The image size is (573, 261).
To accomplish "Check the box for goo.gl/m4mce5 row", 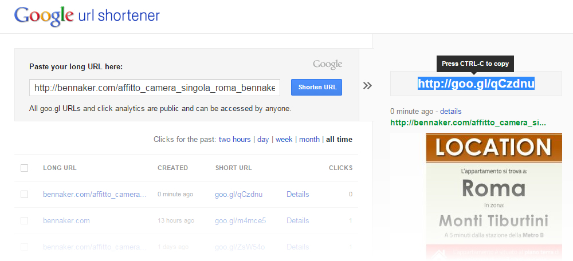I will point(25,220).
